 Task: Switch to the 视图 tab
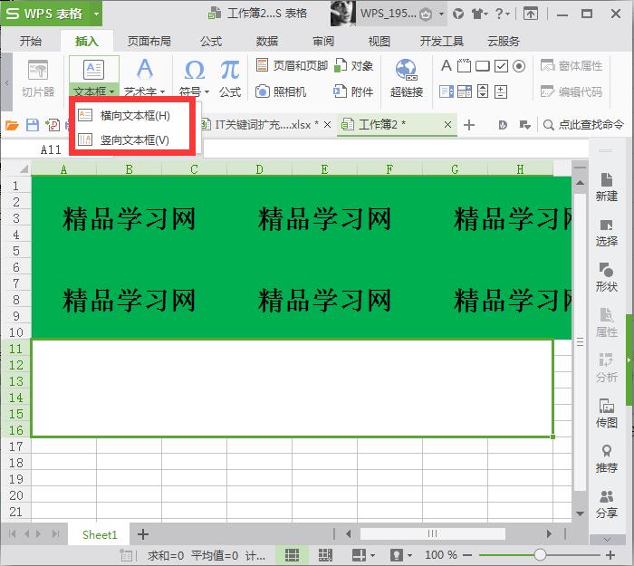[379, 42]
